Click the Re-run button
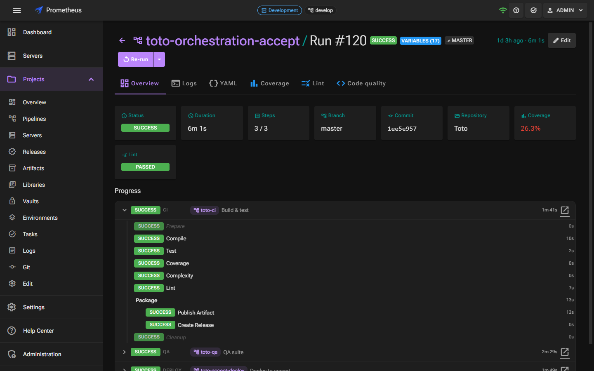This screenshot has height=371, width=594. (136, 59)
